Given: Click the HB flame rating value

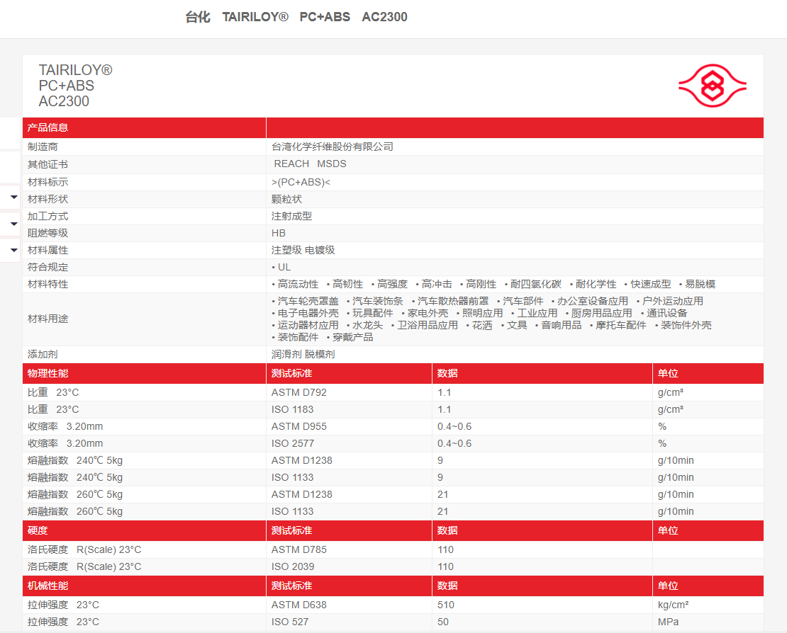Looking at the screenshot, I should tap(279, 234).
